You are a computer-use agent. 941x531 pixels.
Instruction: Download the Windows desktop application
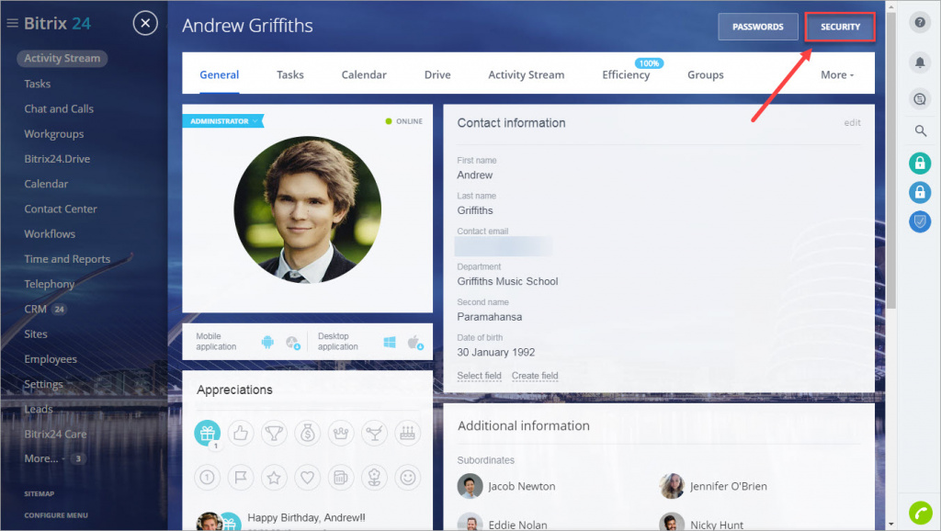(x=390, y=342)
